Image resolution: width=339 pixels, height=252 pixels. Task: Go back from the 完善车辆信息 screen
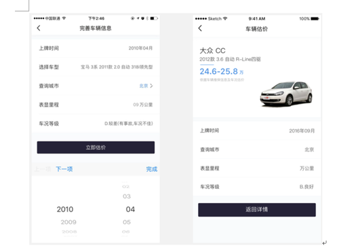[39, 28]
